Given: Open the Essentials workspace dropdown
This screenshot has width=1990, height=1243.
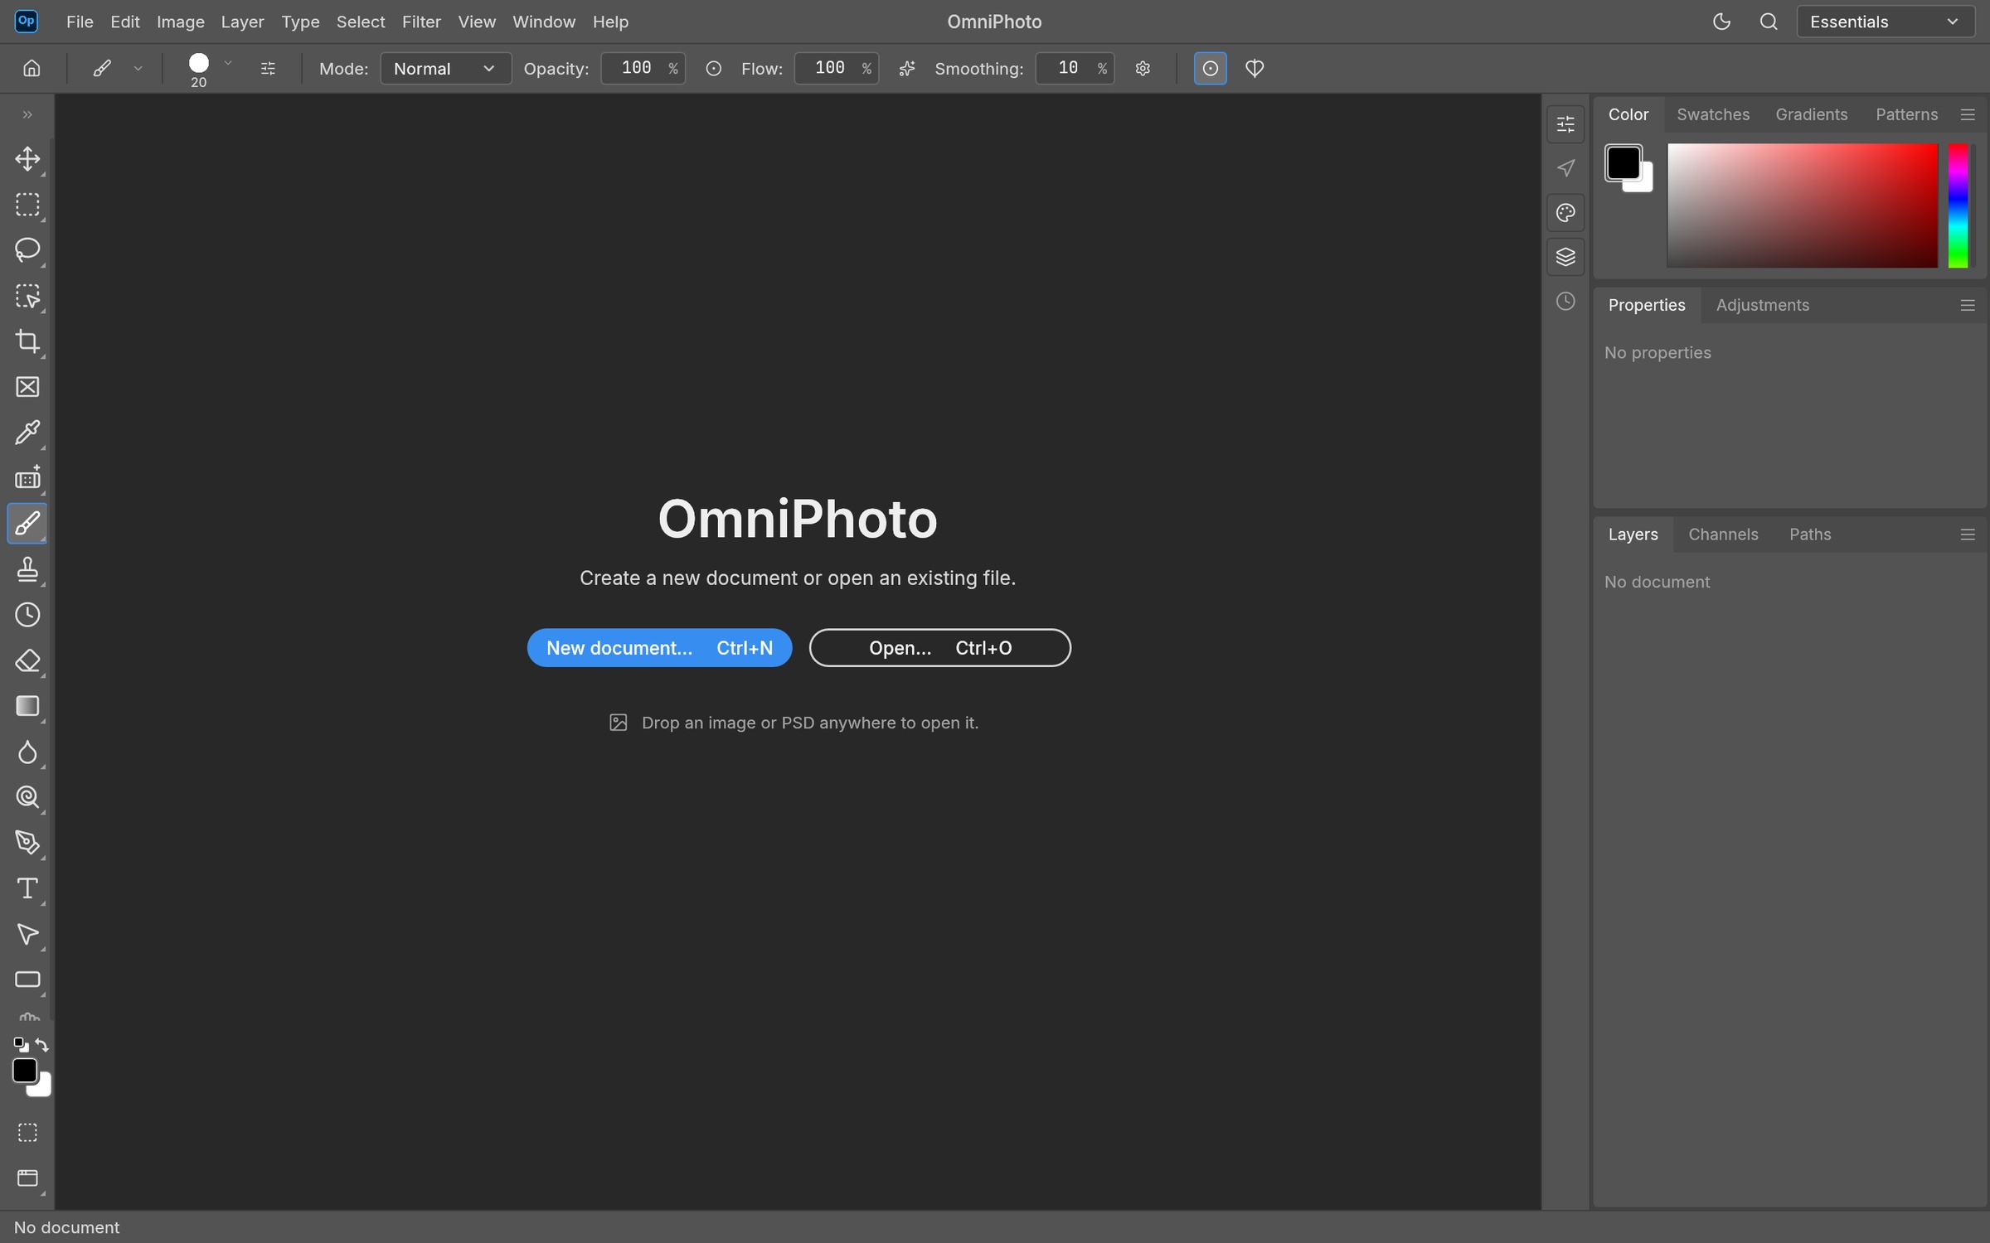Looking at the screenshot, I should (x=1885, y=22).
